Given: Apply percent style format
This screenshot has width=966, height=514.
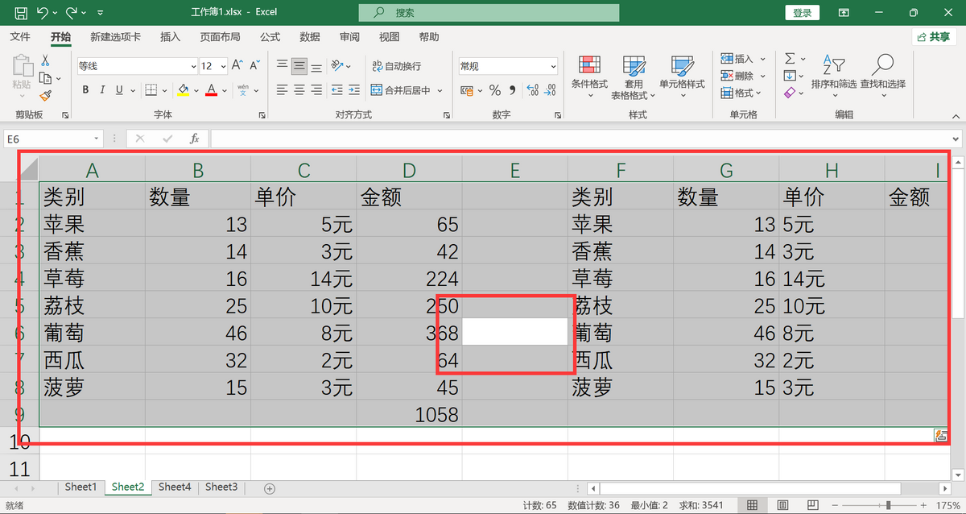Looking at the screenshot, I should tap(495, 90).
